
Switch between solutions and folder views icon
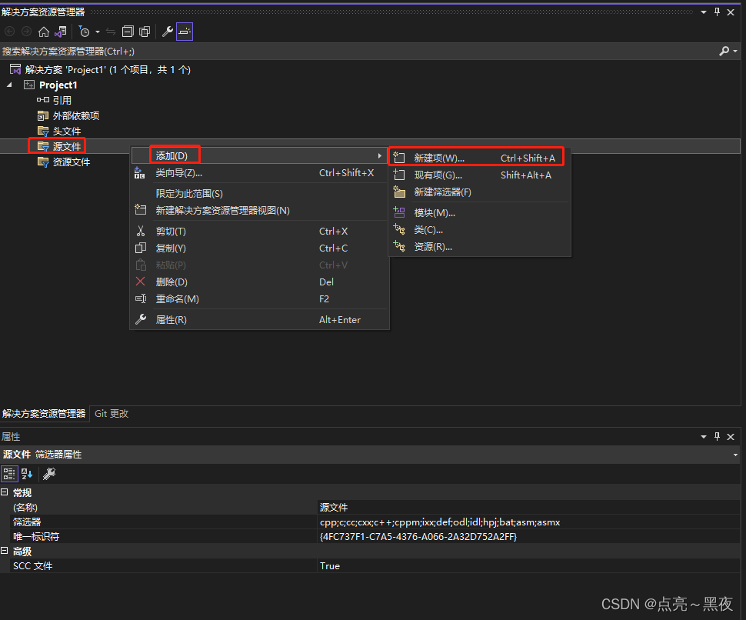click(x=61, y=32)
